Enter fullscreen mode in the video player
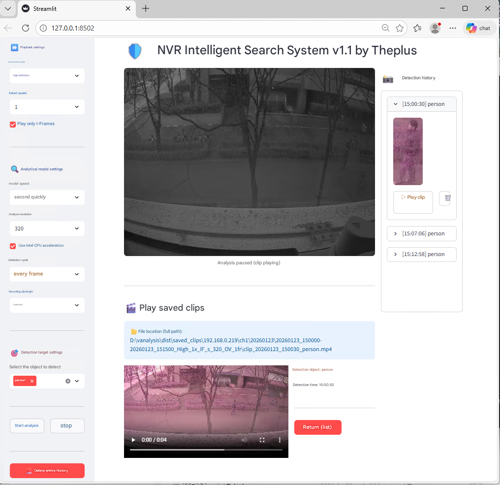The height and width of the screenshot is (485, 500). tap(262, 440)
